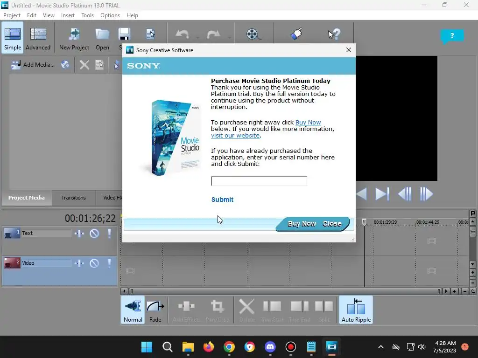Select track 1 Text header icon
The height and width of the screenshot is (358, 478).
click(x=12, y=233)
